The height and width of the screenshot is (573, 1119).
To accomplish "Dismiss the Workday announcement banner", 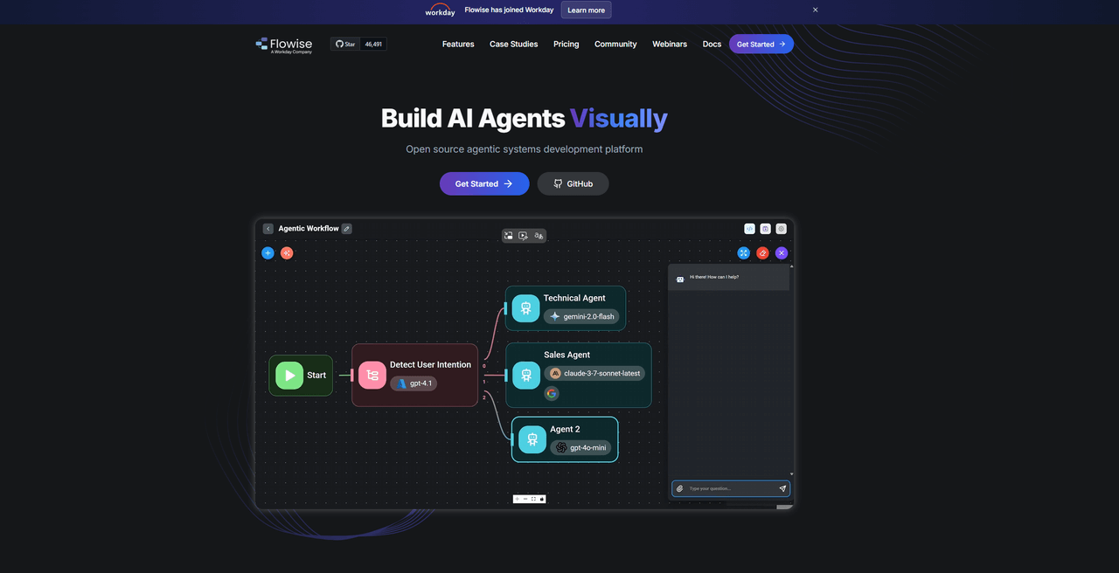I will tap(816, 10).
